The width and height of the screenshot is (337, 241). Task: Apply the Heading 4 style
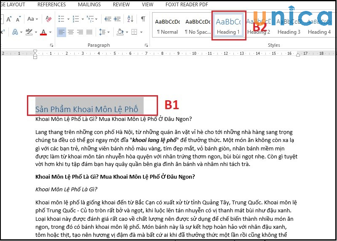(319, 26)
